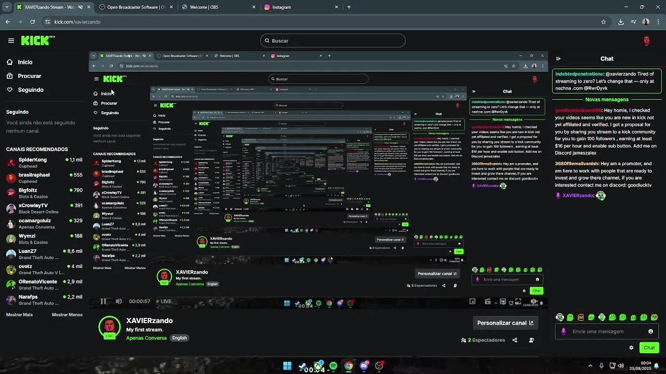Go to Início in Kick sidebar

(x=19, y=62)
